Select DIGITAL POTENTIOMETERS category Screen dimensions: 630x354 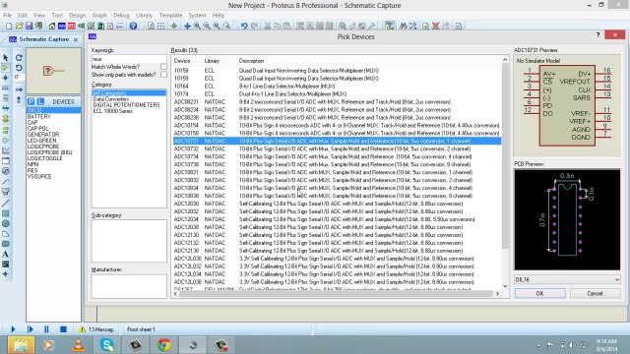[126, 105]
